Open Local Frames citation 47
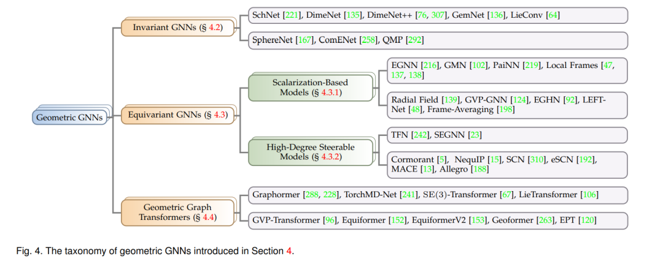Screen dimensions: 663x264 607,66
